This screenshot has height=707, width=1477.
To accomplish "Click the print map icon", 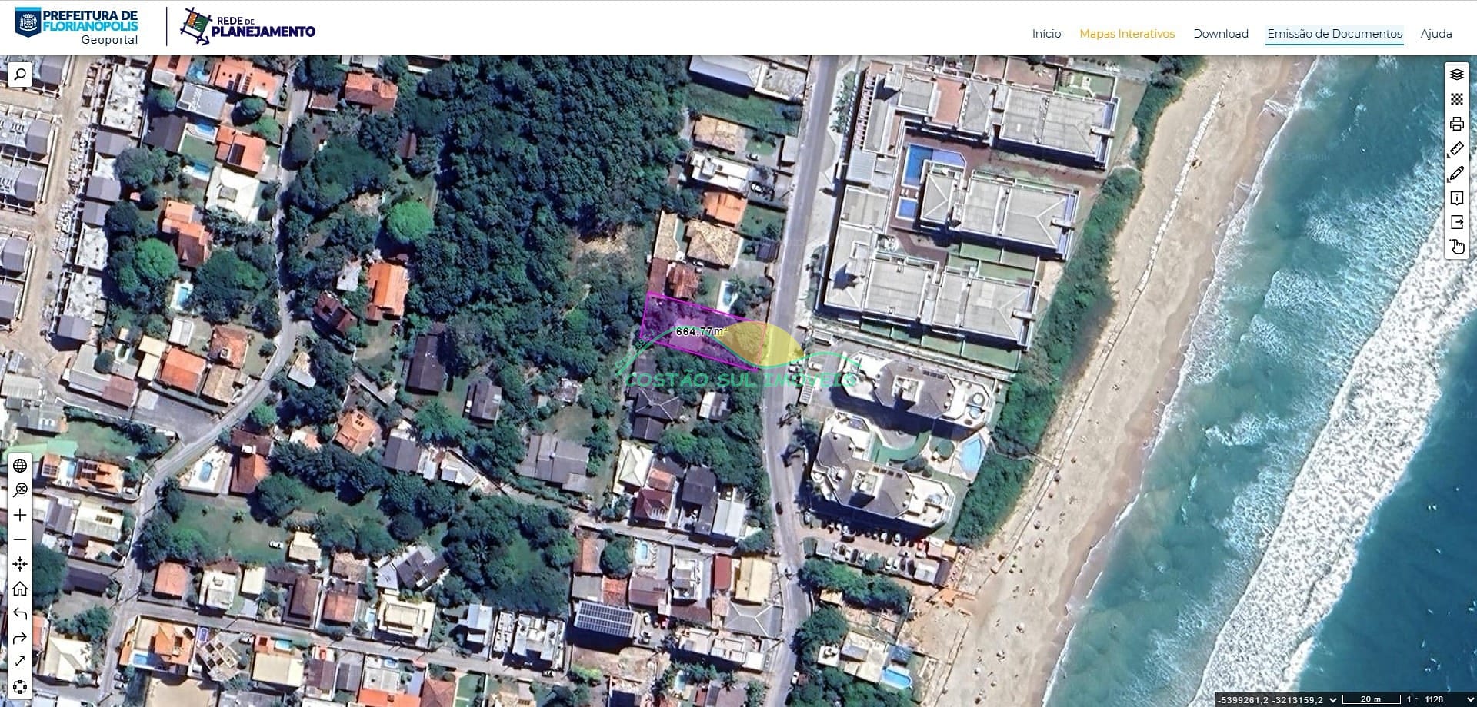I will click(1456, 124).
